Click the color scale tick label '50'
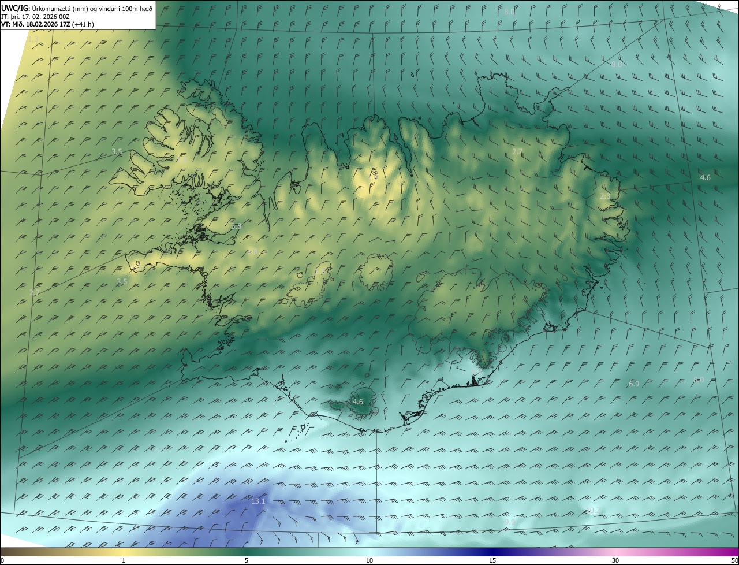This screenshot has width=739, height=565. coord(734,560)
